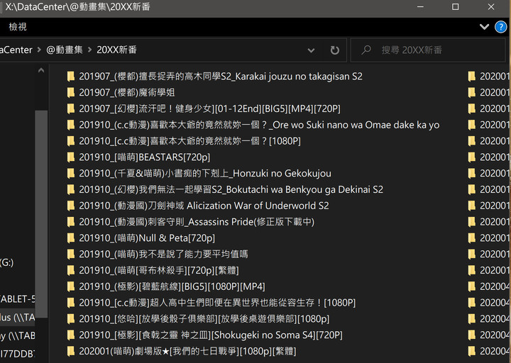The image size is (511, 363).
Task: Select folder icon of Null & Peta[720p]
Action: tap(71, 238)
